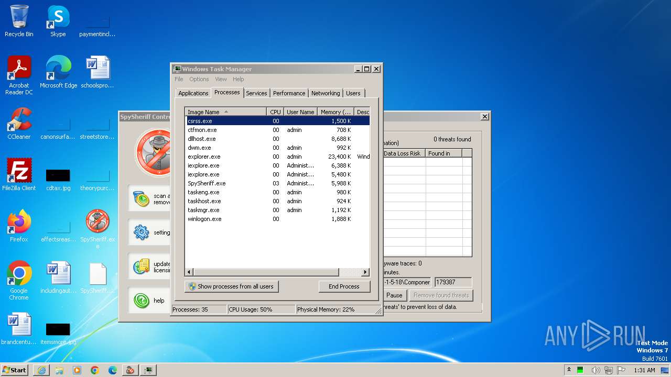Open Windows Explorer folder taskbar icon
This screenshot has height=377, width=671.
(x=59, y=370)
